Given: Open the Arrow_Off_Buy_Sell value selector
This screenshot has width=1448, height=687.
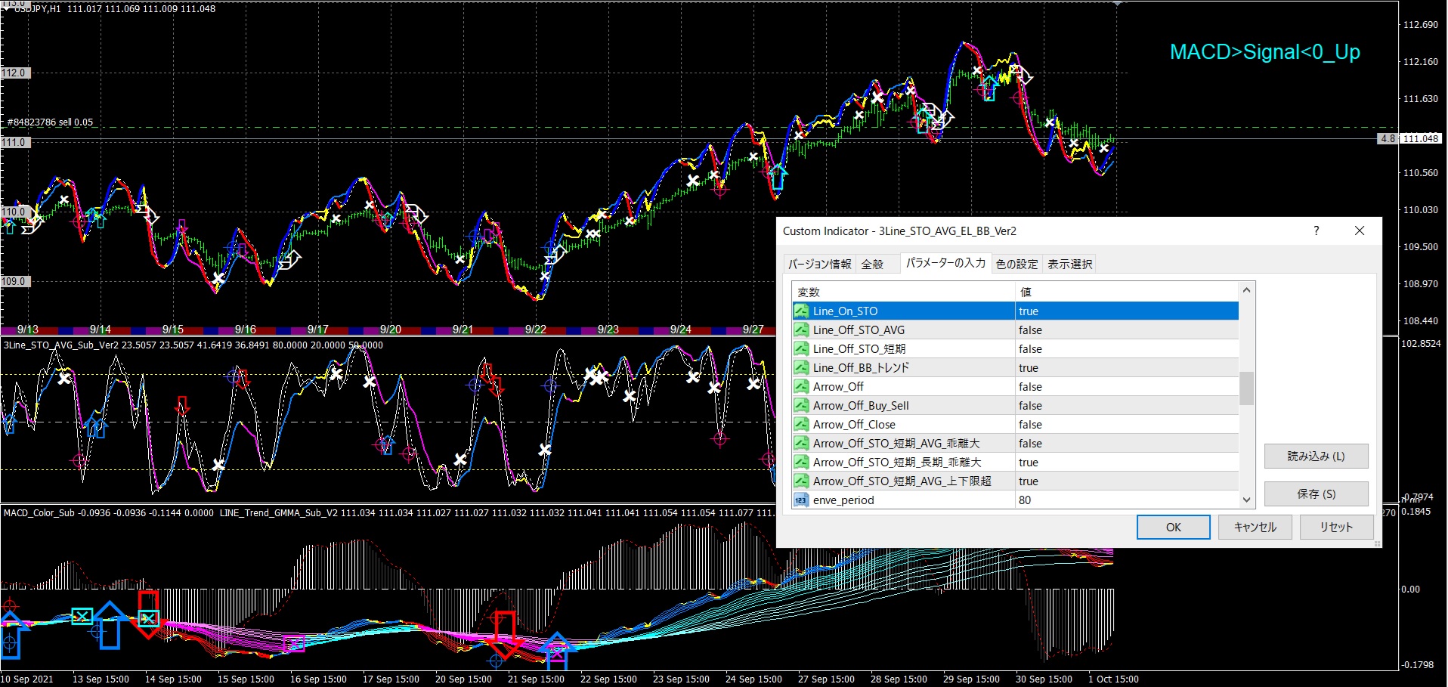Looking at the screenshot, I should (x=1126, y=405).
